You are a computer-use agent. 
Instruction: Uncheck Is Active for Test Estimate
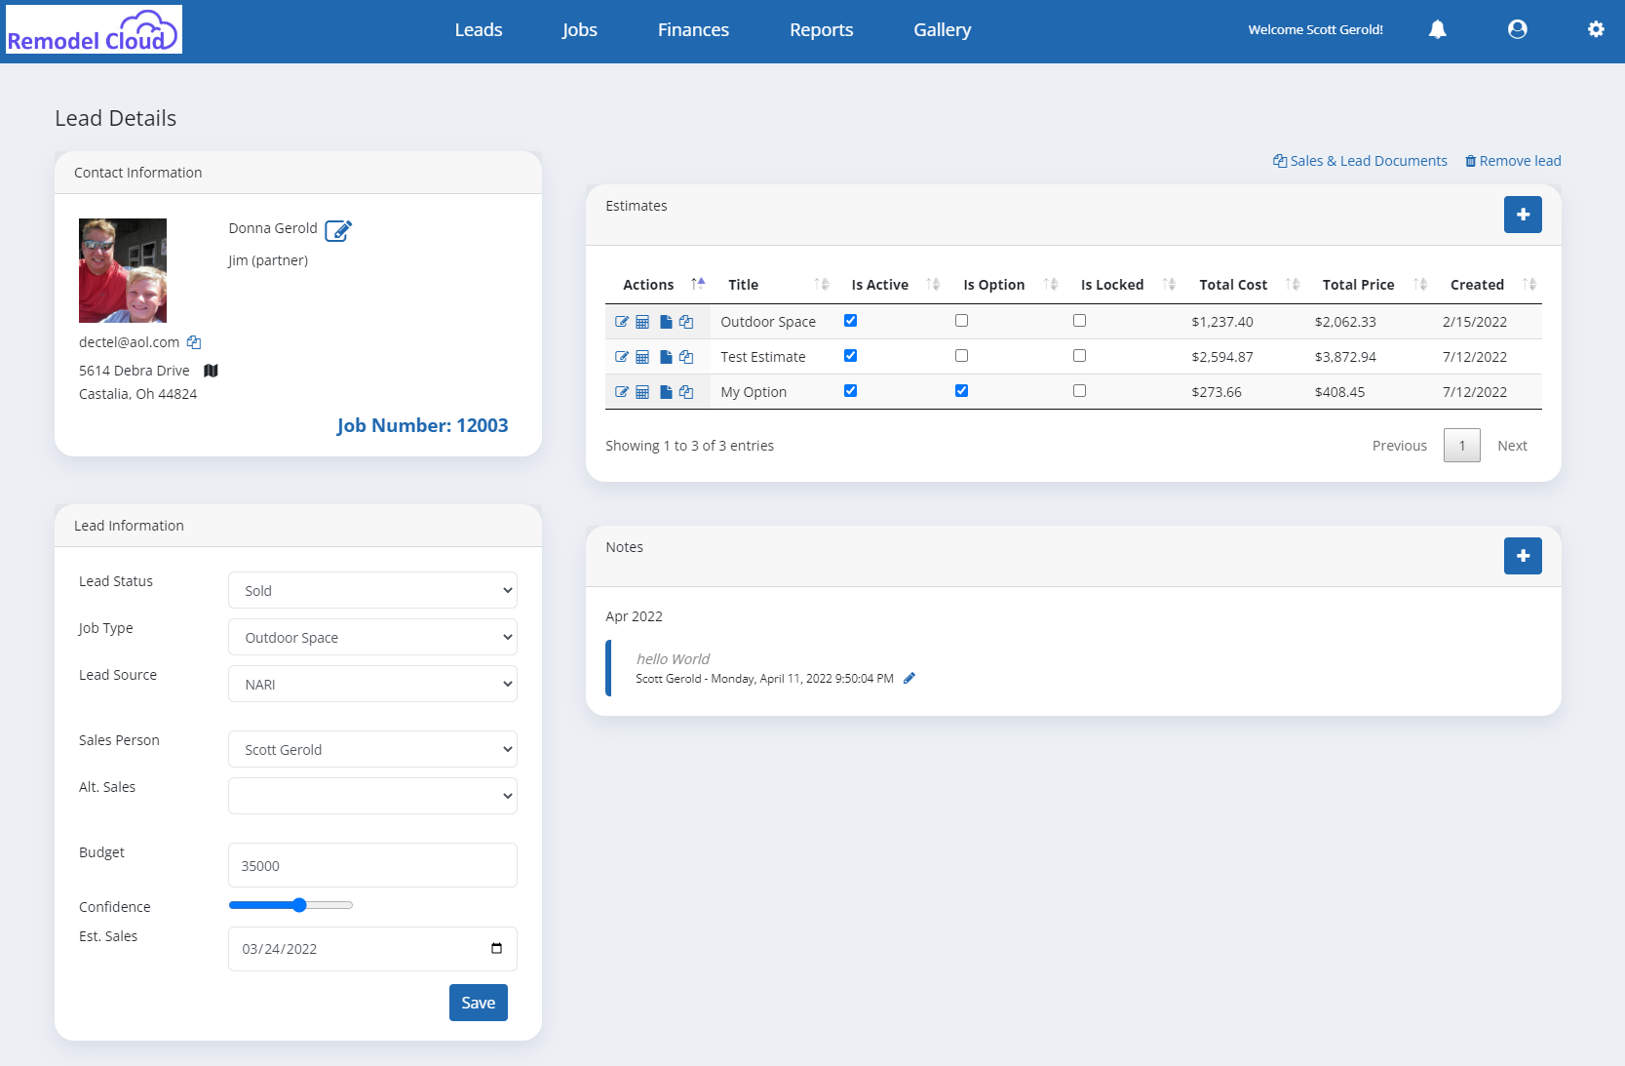[x=850, y=355]
